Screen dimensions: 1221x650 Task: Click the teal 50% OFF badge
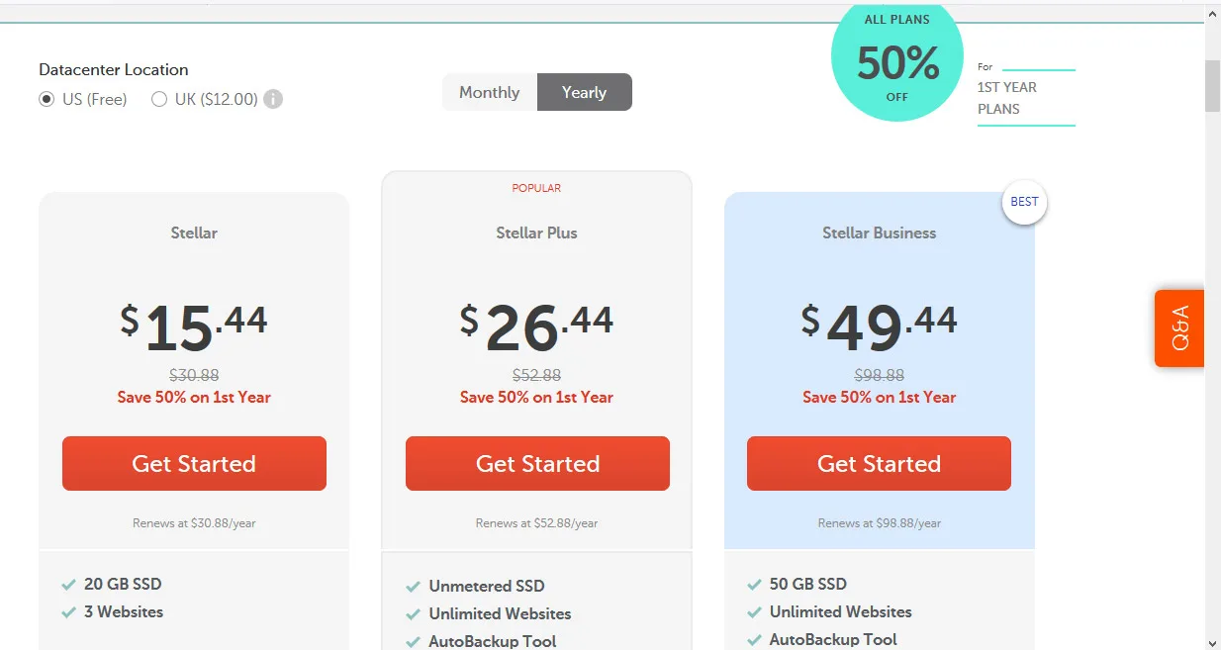pos(896,61)
